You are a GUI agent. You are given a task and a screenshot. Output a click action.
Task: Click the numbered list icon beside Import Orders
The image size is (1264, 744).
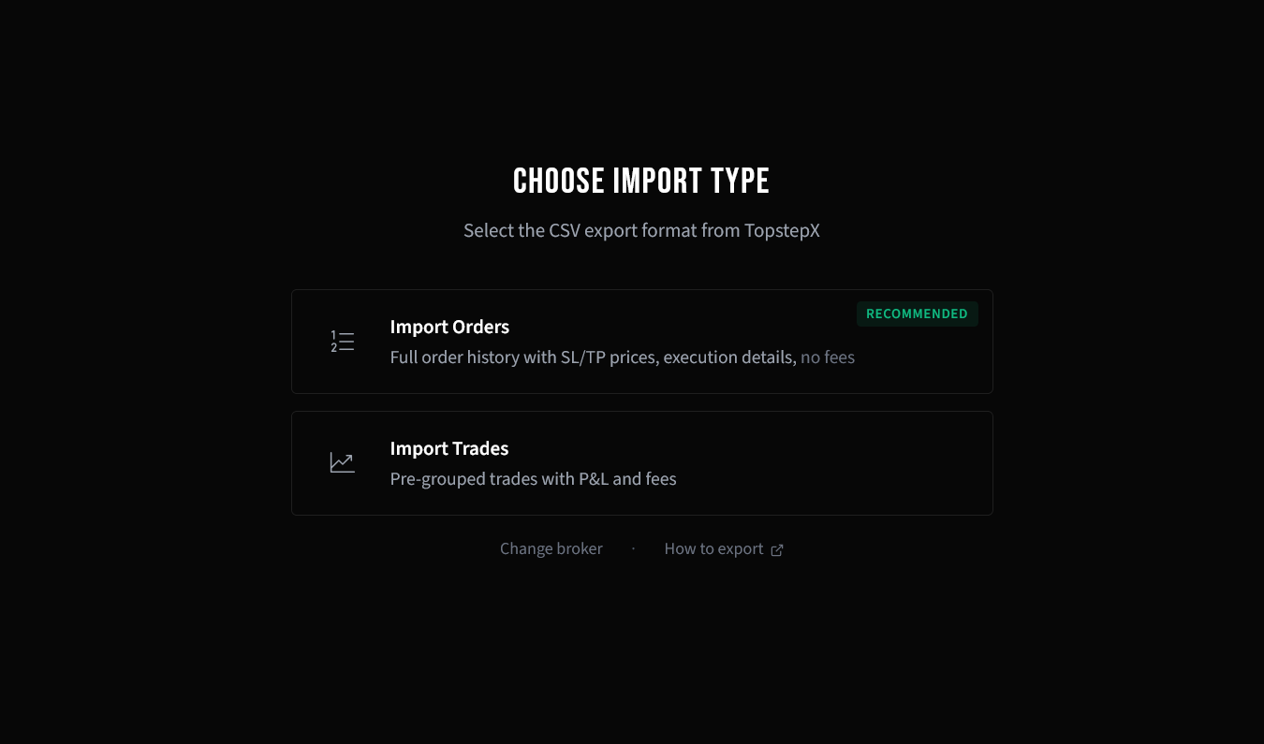342,341
